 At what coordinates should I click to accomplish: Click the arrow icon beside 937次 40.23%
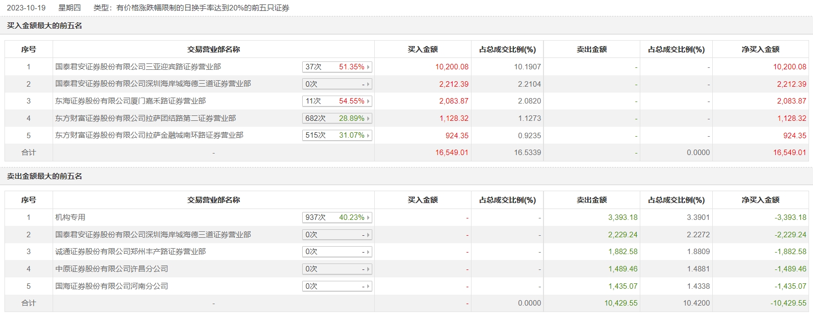[x=368, y=217]
